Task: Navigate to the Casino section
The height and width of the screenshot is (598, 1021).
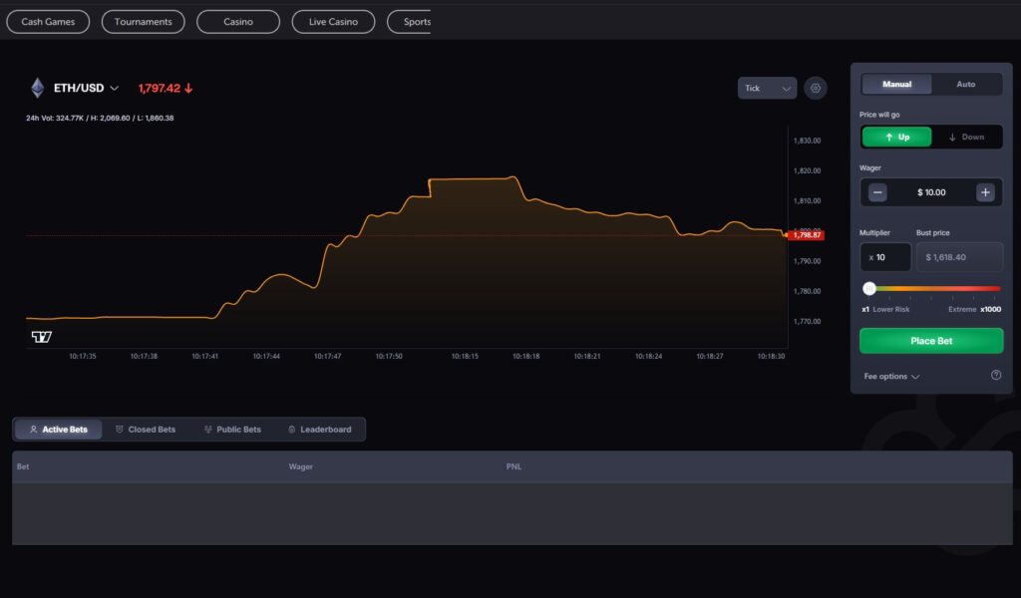Action: (x=237, y=21)
